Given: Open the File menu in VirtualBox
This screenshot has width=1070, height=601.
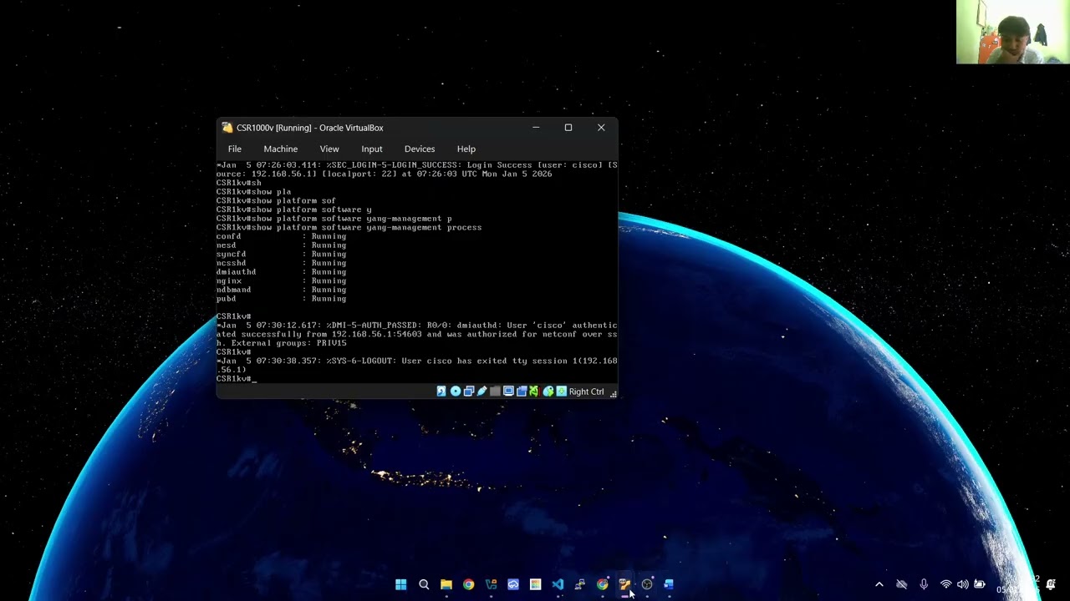Looking at the screenshot, I should 235,149.
